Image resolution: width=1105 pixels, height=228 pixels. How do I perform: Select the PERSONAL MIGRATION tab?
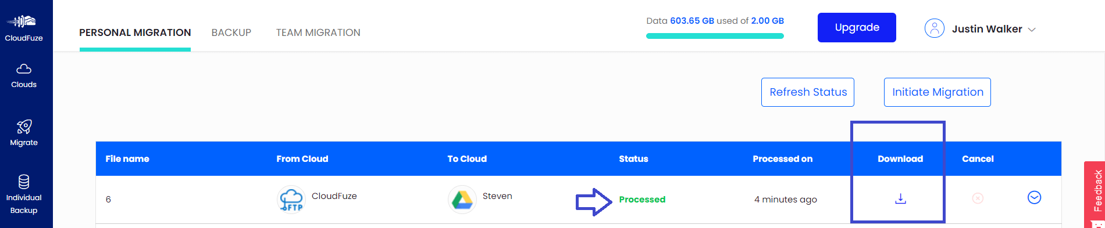[x=135, y=33]
